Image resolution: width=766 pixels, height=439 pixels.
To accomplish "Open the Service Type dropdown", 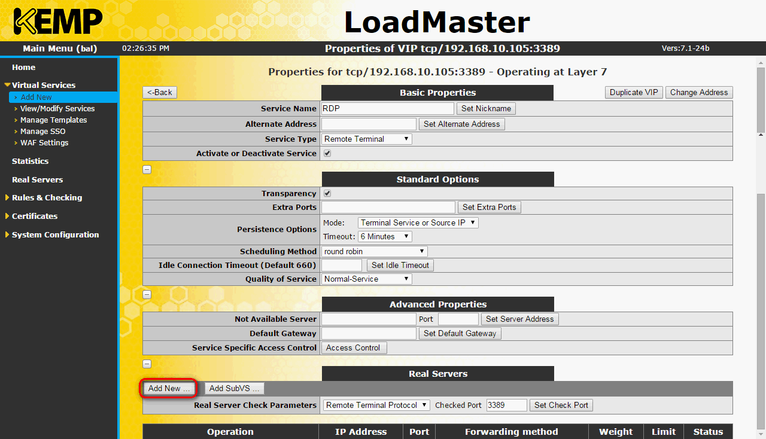I will [x=367, y=139].
